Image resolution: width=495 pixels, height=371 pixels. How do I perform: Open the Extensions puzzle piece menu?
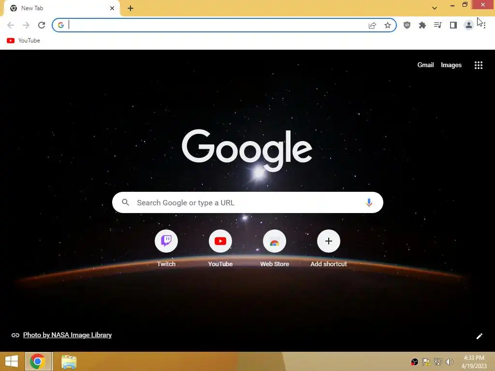pos(422,25)
